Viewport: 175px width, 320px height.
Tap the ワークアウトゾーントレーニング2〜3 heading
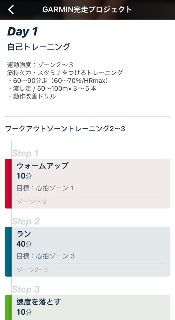point(65,129)
